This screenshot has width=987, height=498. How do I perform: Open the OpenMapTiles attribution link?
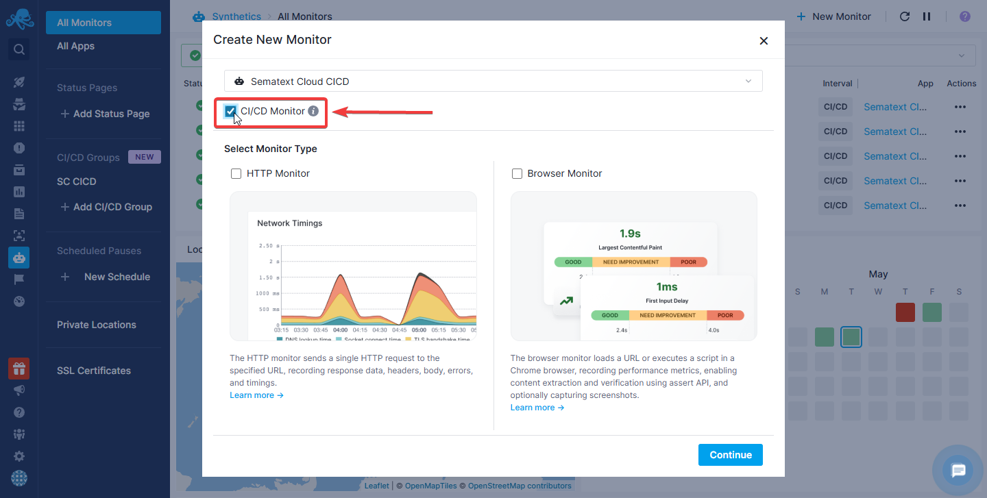(x=430, y=486)
